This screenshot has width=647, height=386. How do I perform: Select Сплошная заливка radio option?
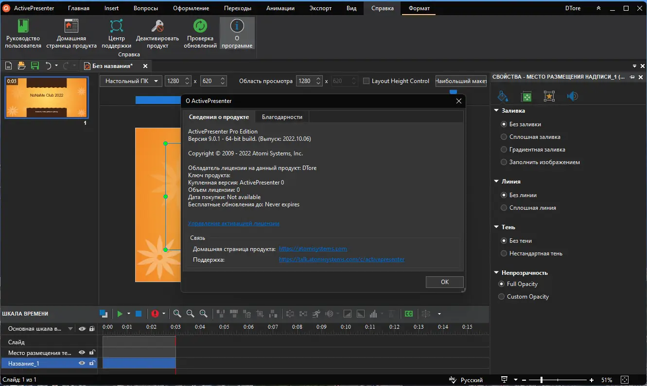[x=504, y=137]
